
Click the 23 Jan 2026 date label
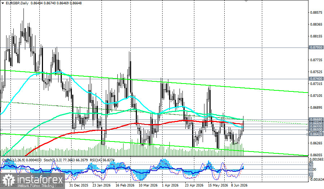click(x=101, y=185)
